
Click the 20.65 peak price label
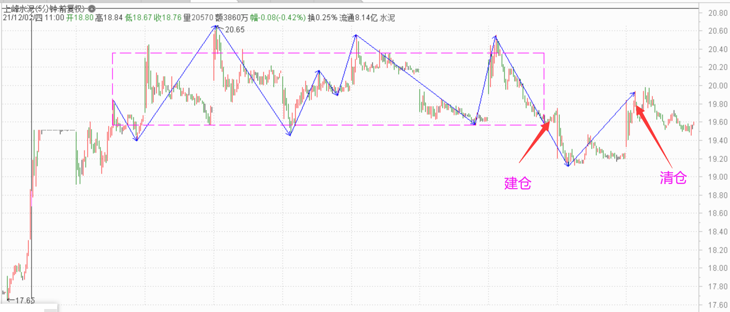tap(235, 30)
